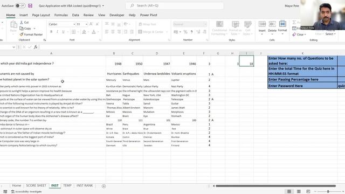The height and width of the screenshot is (194, 345).
Task: Open Font dialog launcher
Action: tap(100, 40)
